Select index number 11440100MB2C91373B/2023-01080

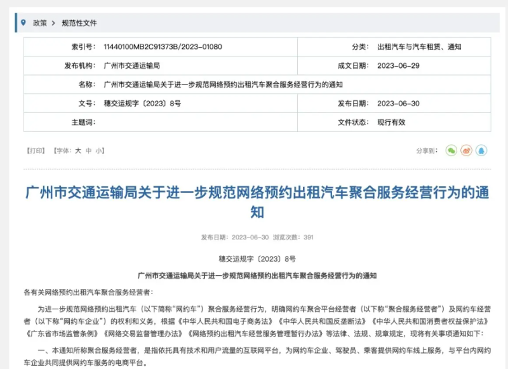point(163,46)
